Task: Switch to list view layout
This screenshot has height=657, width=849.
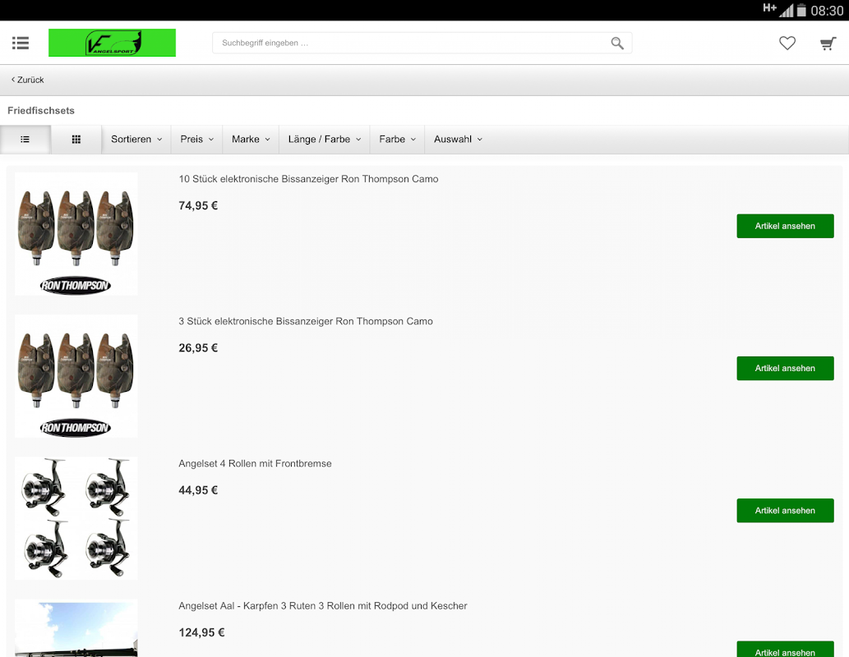Action: tap(25, 139)
